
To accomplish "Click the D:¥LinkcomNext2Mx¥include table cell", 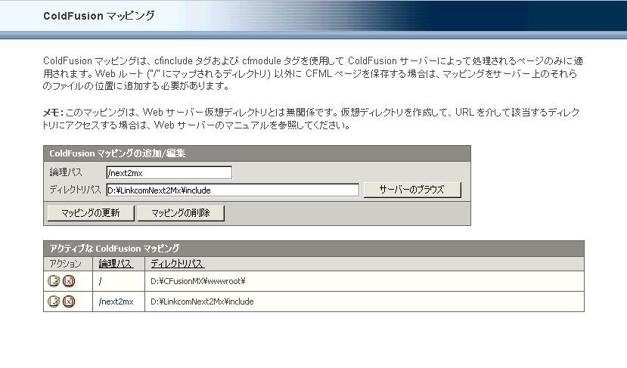I will (202, 302).
